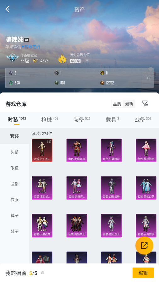Viewport: 159px width, 282px height.
Task: Sort warehouse by 品质
Action: (x=117, y=104)
